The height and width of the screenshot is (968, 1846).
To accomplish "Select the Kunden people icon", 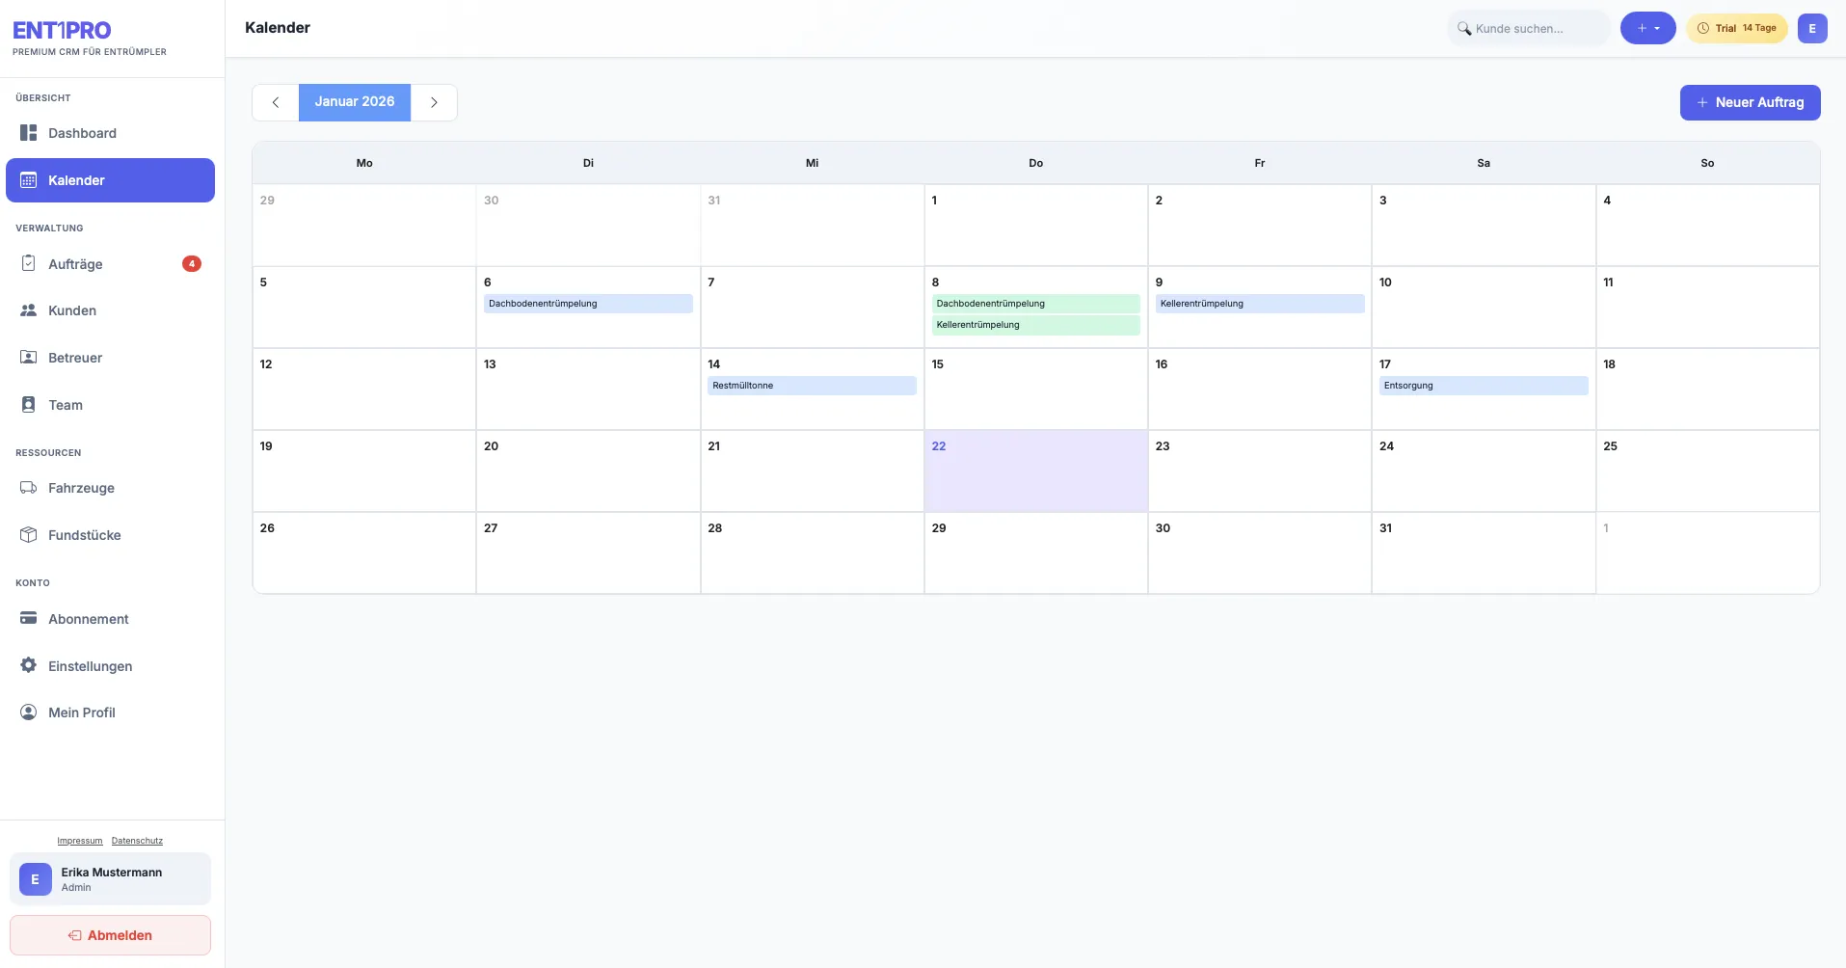I will pyautogui.click(x=27, y=309).
